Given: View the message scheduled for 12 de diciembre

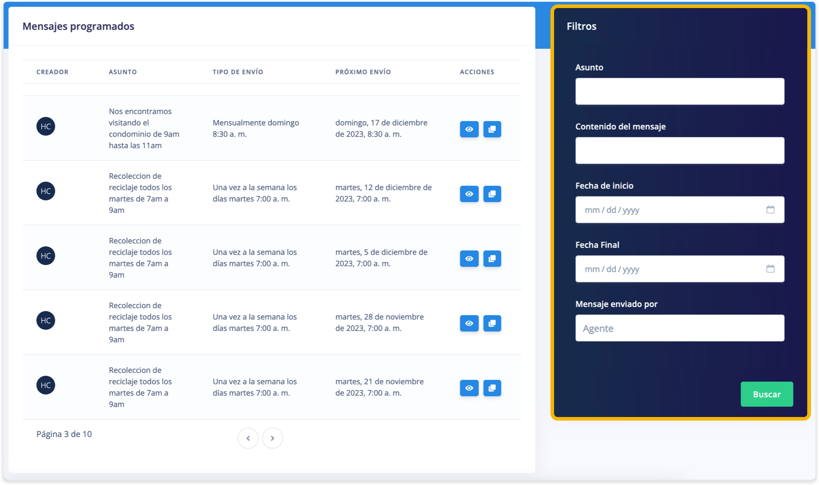Looking at the screenshot, I should pos(469,194).
